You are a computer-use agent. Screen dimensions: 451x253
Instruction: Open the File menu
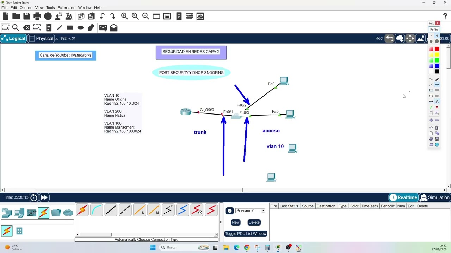pyautogui.click(x=4, y=8)
